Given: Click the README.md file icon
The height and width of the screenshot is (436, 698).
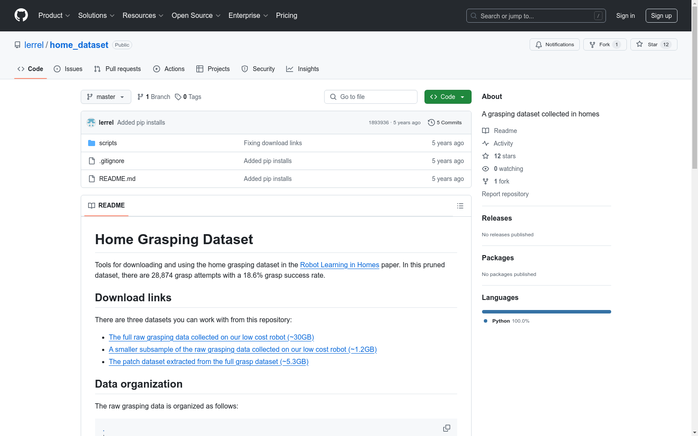Looking at the screenshot, I should tap(92, 179).
